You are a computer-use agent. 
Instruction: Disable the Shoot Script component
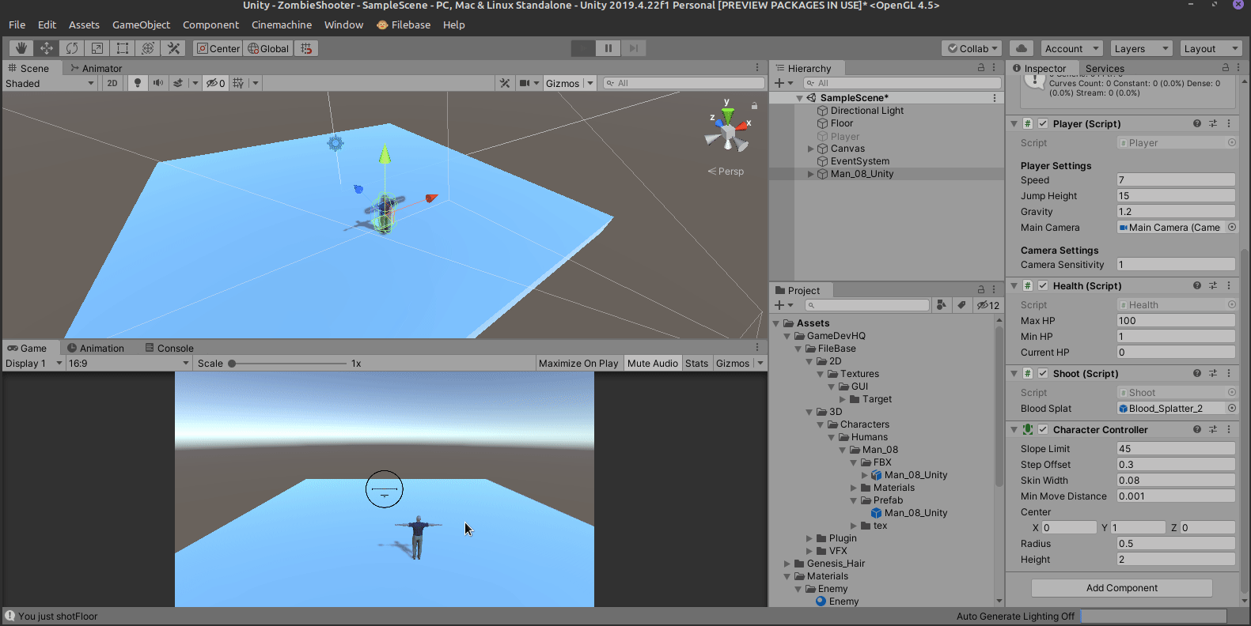click(x=1043, y=374)
